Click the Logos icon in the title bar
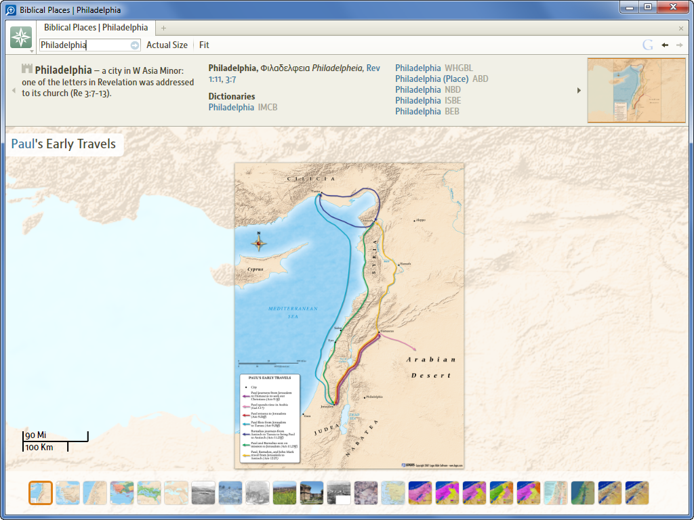 tap(11, 9)
